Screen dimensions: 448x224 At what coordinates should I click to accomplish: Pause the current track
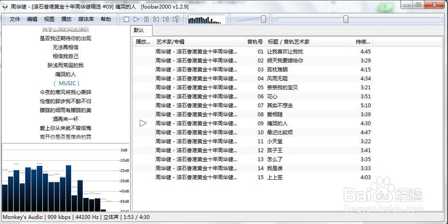(146, 19)
